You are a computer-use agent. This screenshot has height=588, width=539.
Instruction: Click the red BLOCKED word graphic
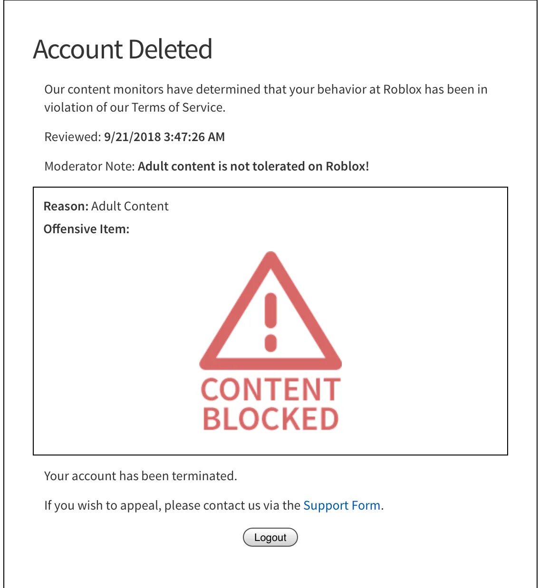(x=270, y=418)
